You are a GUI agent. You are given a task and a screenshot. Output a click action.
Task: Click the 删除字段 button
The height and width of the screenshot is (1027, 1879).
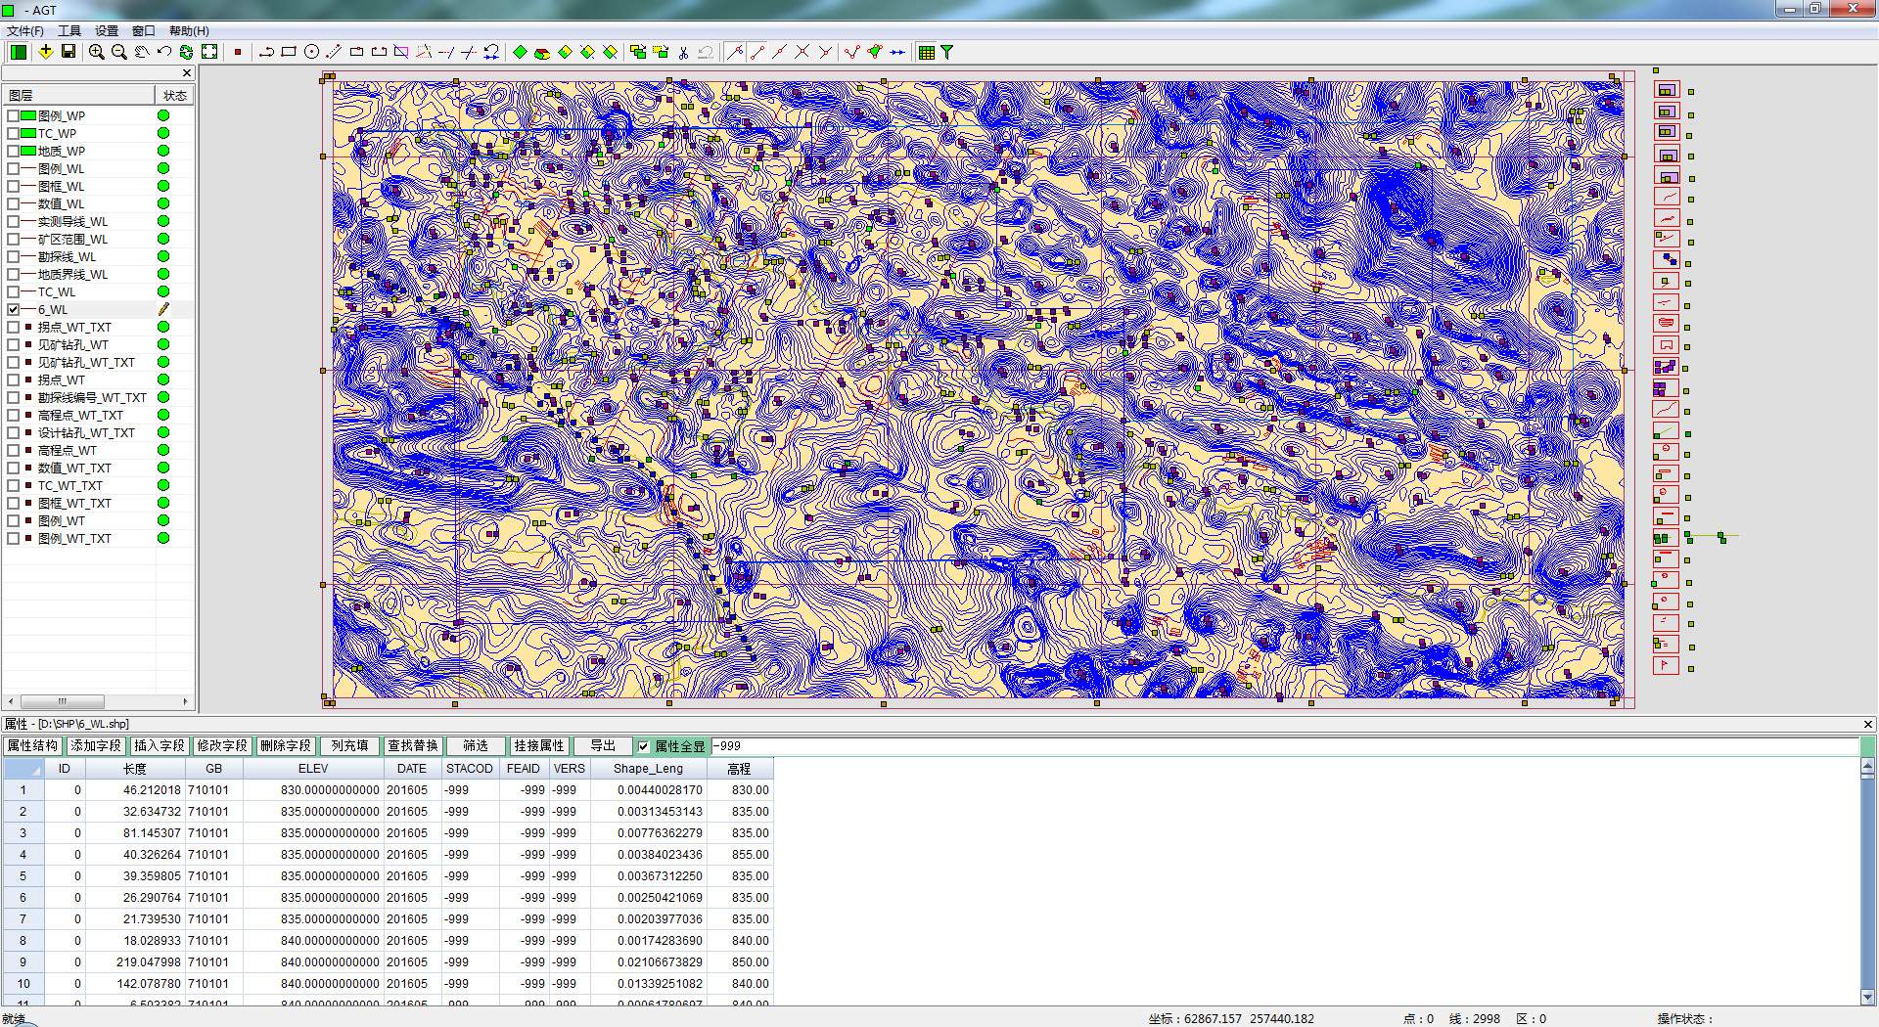click(286, 745)
